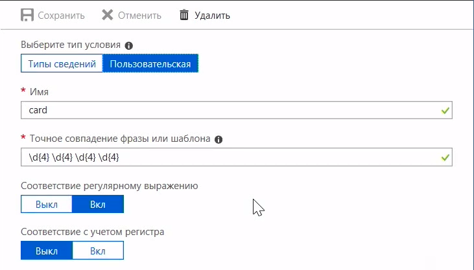Click the Save floppy disk icon
The height and width of the screenshot is (270, 474).
coord(27,14)
